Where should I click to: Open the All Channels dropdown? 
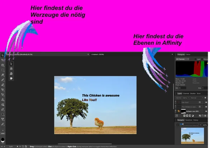pyautogui.click(x=182, y=59)
